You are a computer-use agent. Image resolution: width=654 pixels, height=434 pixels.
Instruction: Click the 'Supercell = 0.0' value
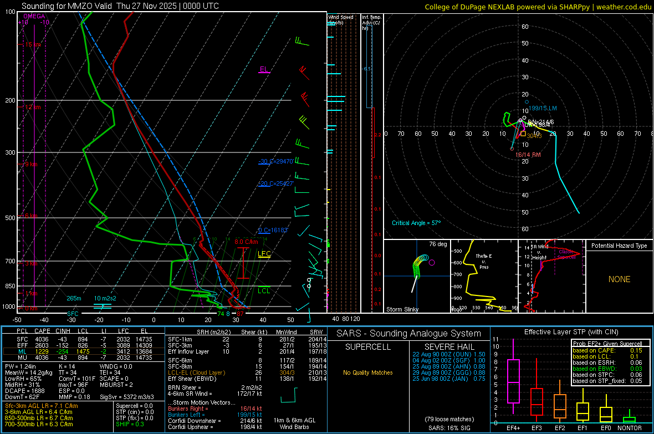[x=134, y=406]
